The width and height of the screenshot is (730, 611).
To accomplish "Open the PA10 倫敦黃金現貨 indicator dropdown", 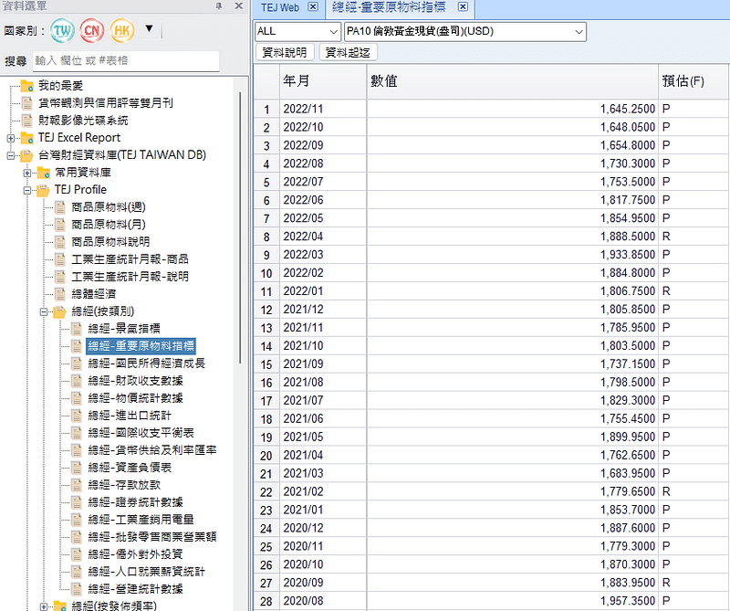I will [x=579, y=32].
